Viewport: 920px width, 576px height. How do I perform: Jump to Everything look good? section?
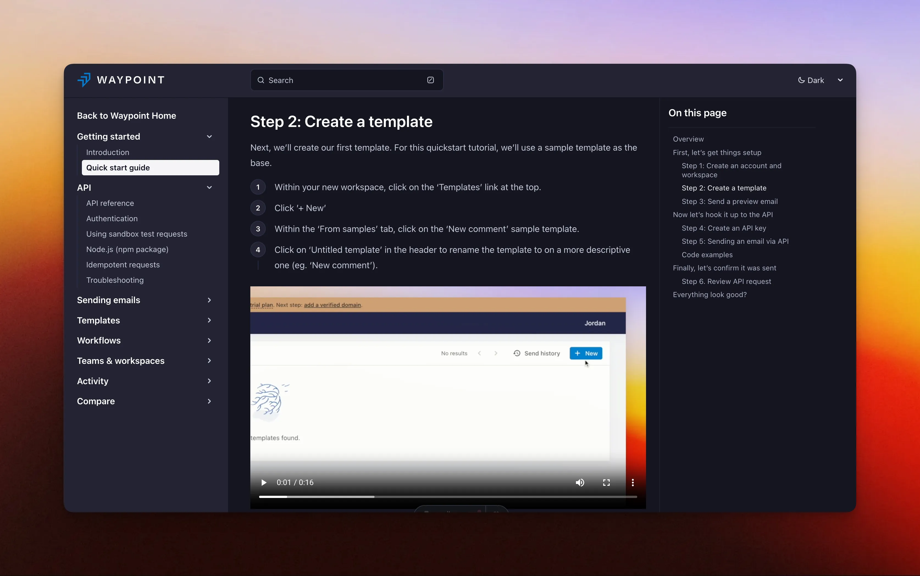(x=709, y=295)
